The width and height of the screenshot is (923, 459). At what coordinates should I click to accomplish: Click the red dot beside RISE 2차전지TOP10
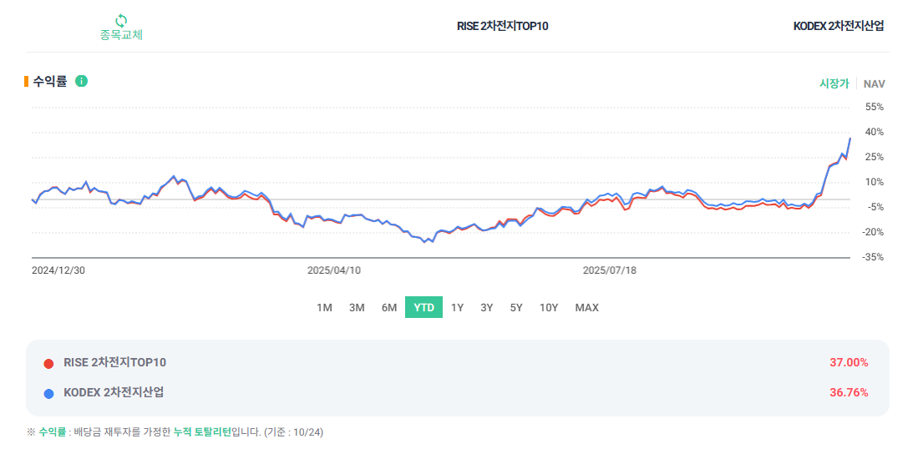click(x=48, y=364)
